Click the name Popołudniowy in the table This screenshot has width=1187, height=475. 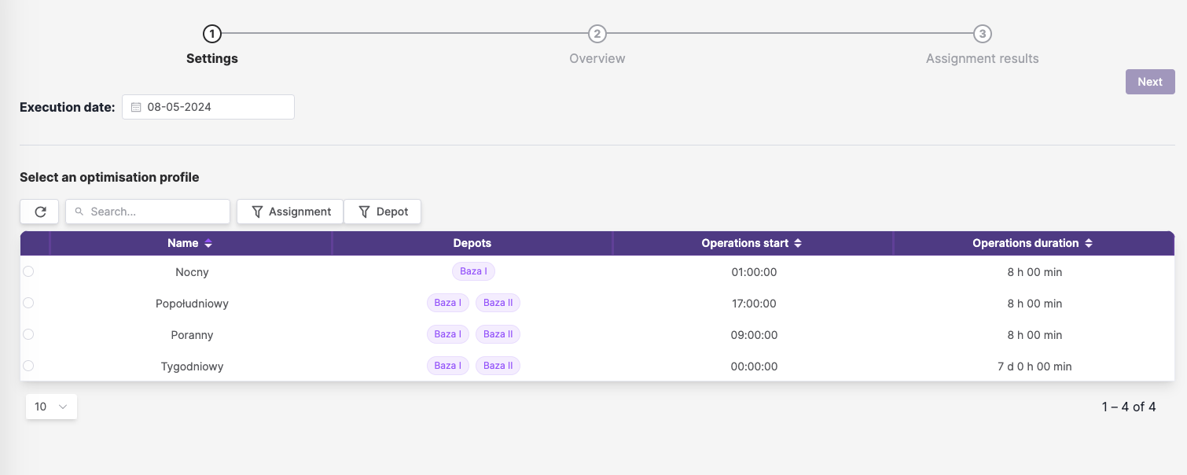pyautogui.click(x=192, y=304)
